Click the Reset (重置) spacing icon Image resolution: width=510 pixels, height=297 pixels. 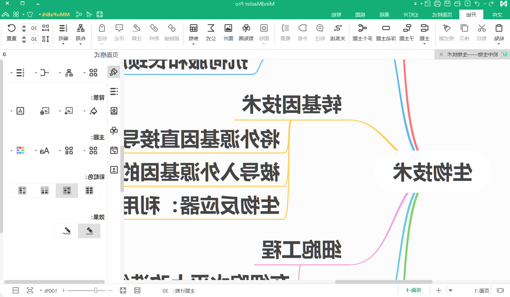pyautogui.click(x=11, y=28)
